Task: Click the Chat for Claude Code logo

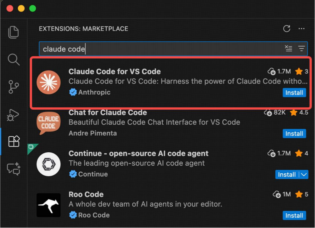Action: pos(49,123)
